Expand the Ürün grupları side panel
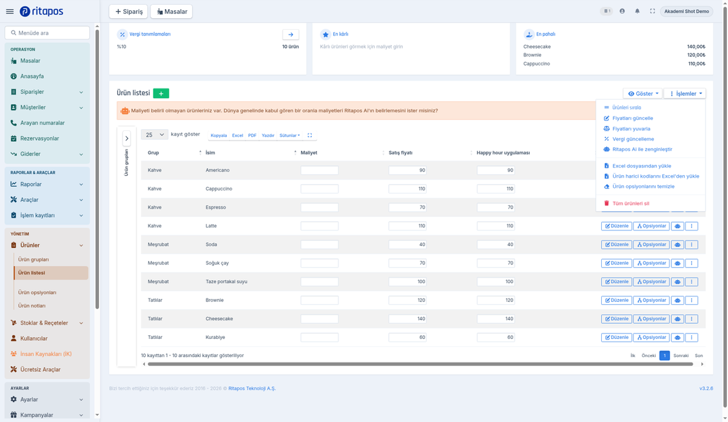The image size is (728, 422). click(x=126, y=138)
